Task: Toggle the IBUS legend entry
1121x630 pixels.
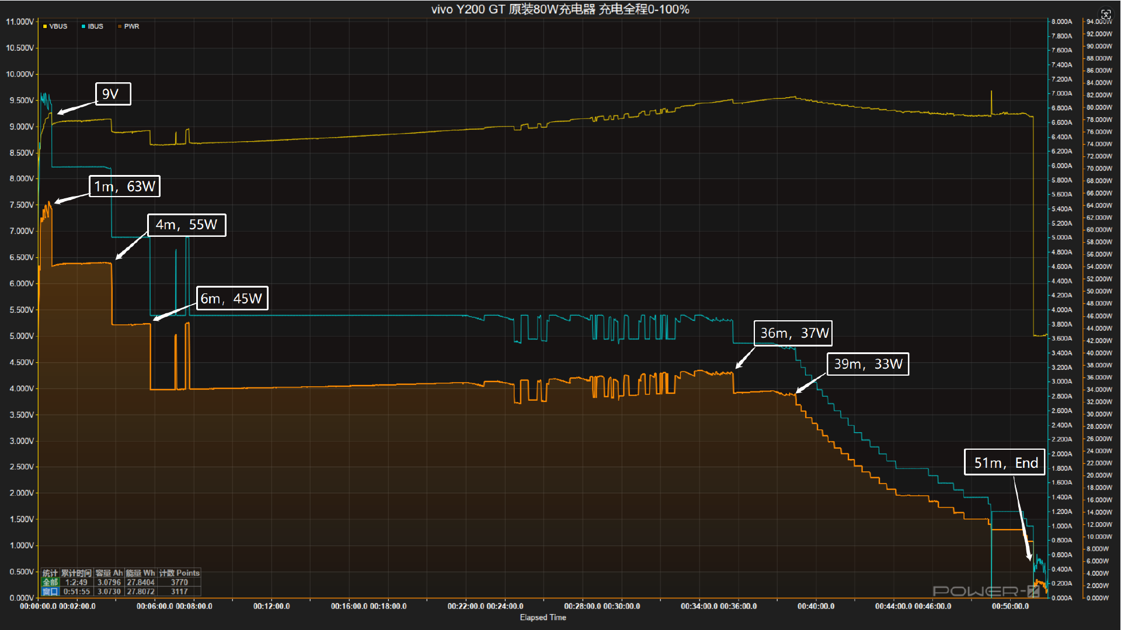Action: click(x=92, y=26)
